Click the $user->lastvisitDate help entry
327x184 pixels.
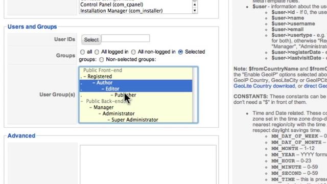pyautogui.click(x=296, y=58)
